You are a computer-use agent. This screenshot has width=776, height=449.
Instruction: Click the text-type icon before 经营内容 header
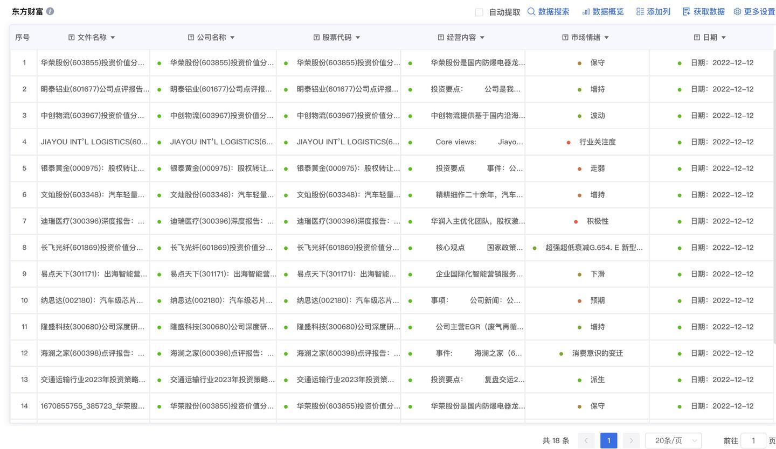point(441,37)
